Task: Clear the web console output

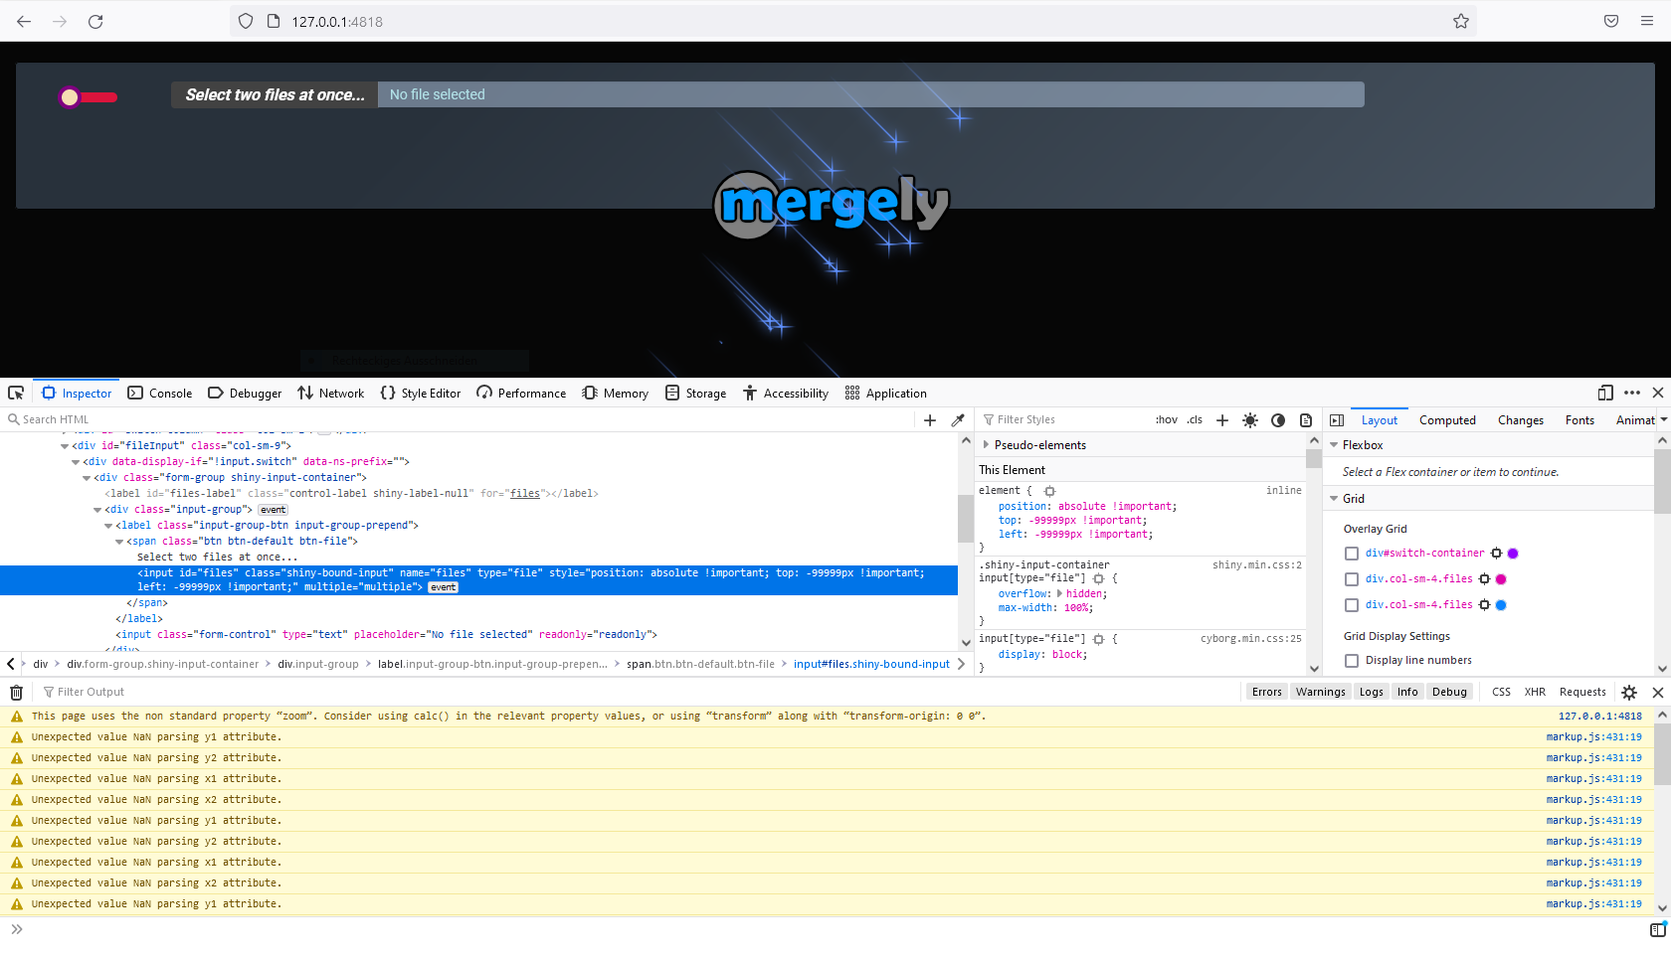Action: click(16, 692)
